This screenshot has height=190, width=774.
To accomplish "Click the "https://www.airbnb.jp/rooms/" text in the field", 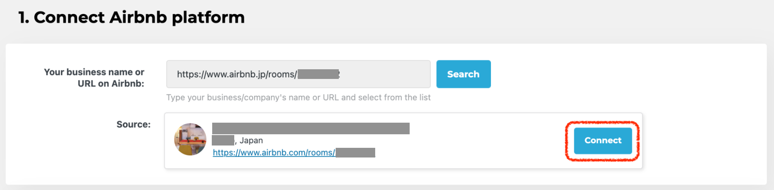I will (x=236, y=74).
